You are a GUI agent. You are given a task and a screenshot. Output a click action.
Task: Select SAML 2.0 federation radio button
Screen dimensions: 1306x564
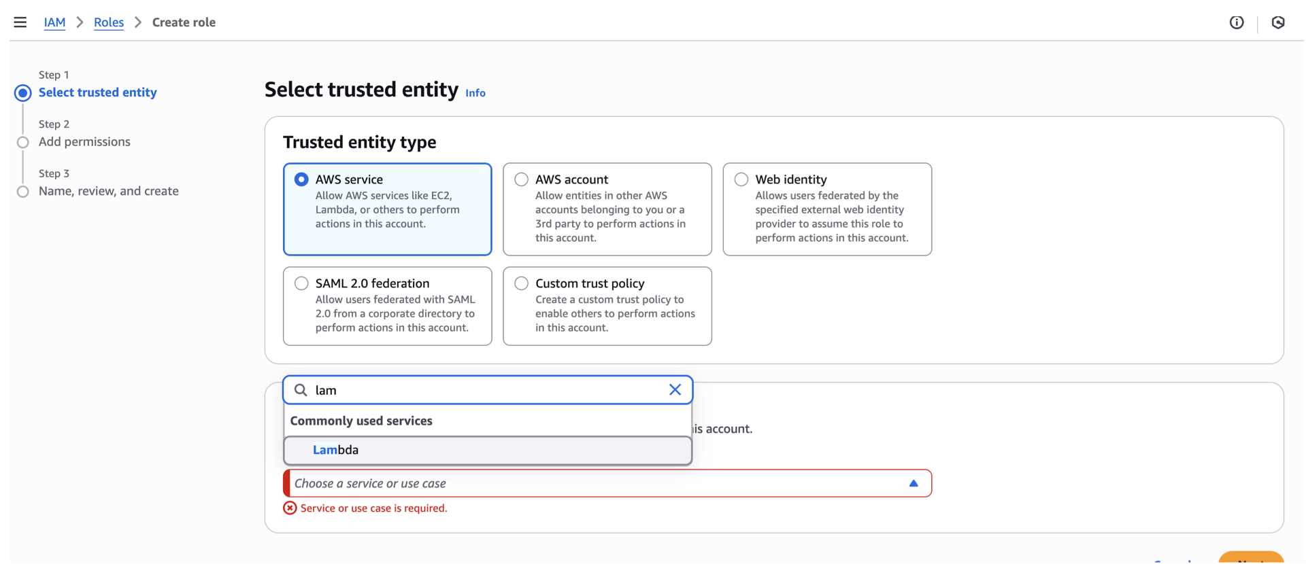[301, 283]
